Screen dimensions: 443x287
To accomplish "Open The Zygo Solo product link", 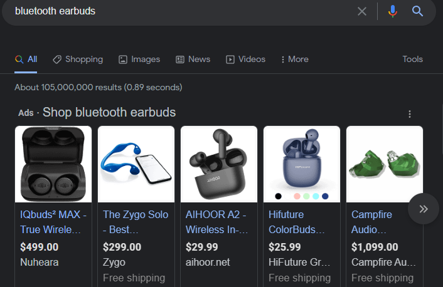I will [136, 222].
